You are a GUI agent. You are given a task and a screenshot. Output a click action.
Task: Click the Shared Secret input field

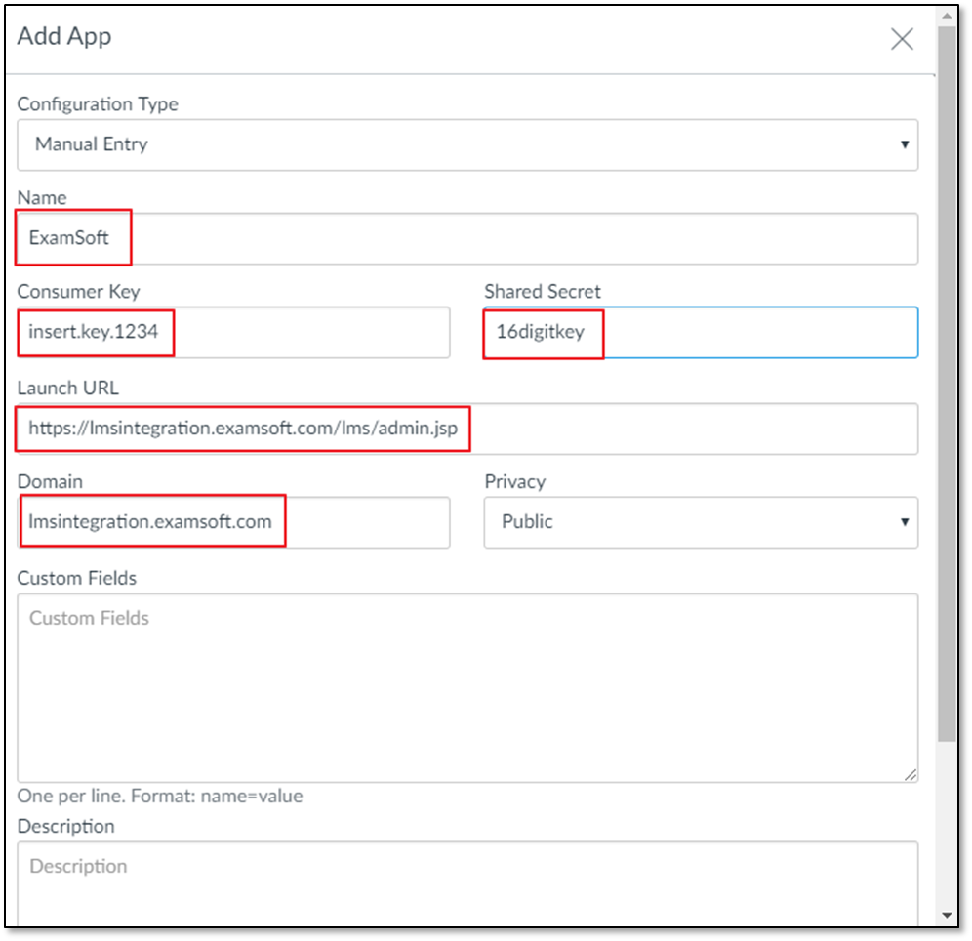701,332
